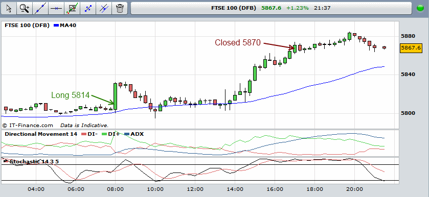Image resolution: width=429 pixels, height=197 pixels.
Task: Click the green 5867.6 price in header
Action: [x=271, y=8]
